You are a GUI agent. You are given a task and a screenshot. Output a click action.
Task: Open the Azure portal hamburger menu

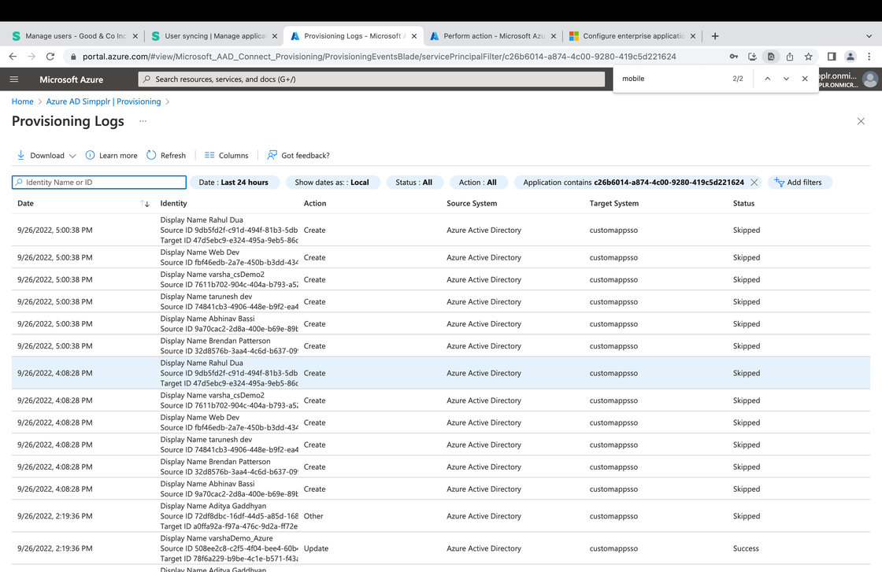[13, 79]
